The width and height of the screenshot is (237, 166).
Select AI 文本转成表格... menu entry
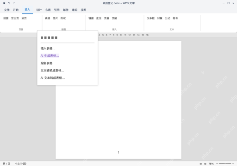tap(53, 78)
